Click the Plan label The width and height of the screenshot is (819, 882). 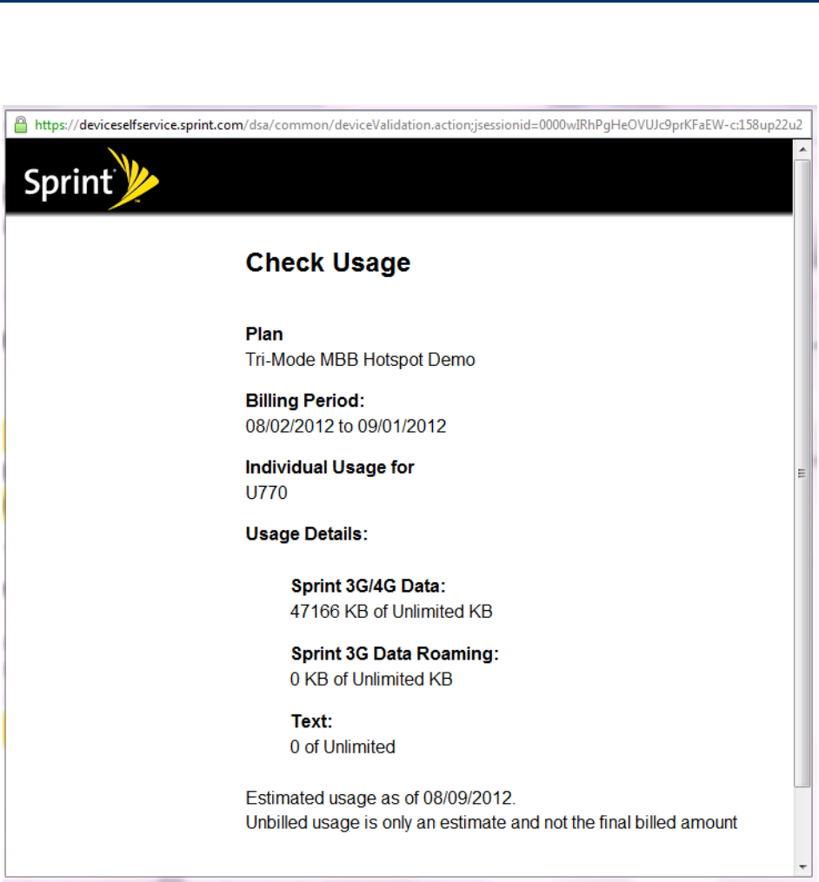pyautogui.click(x=264, y=335)
